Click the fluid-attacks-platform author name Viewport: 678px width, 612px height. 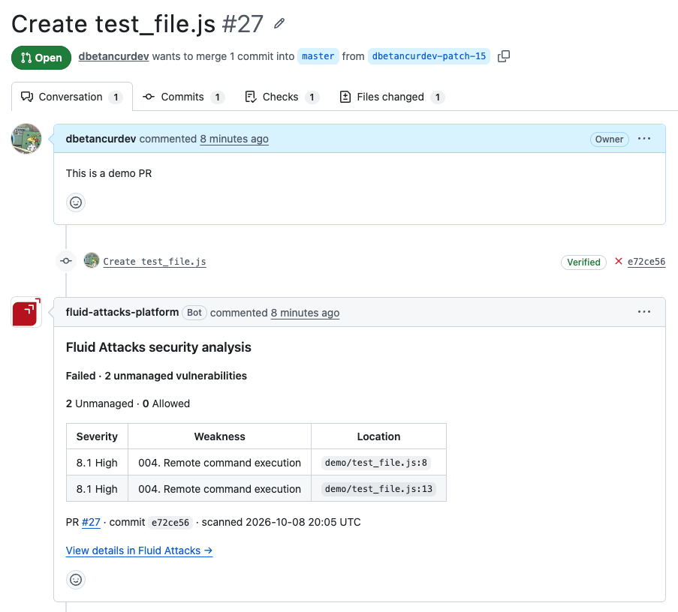(x=122, y=312)
